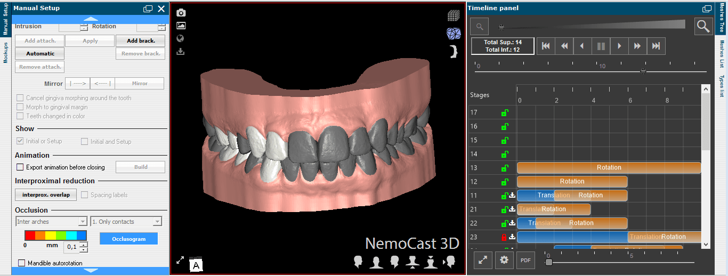Select the fifth head view icon
This screenshot has width=728, height=276.
point(431,262)
